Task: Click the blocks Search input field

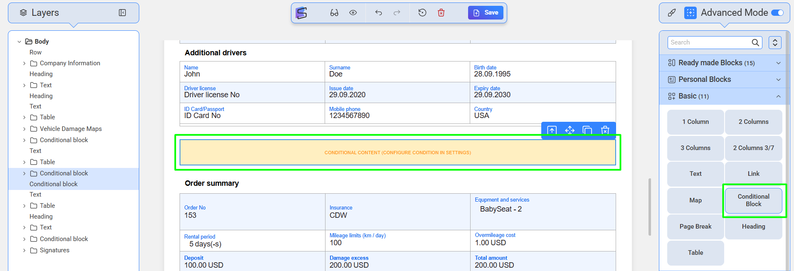Action: pos(709,42)
